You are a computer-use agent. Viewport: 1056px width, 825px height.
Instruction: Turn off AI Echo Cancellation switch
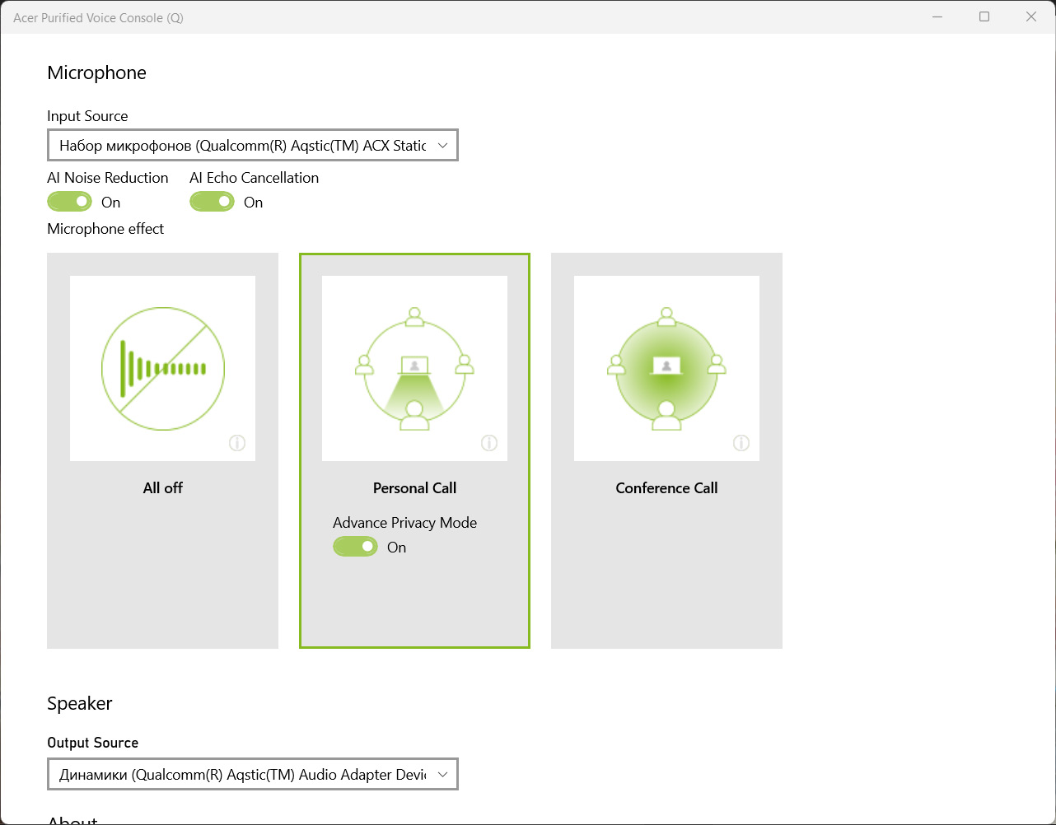click(213, 202)
